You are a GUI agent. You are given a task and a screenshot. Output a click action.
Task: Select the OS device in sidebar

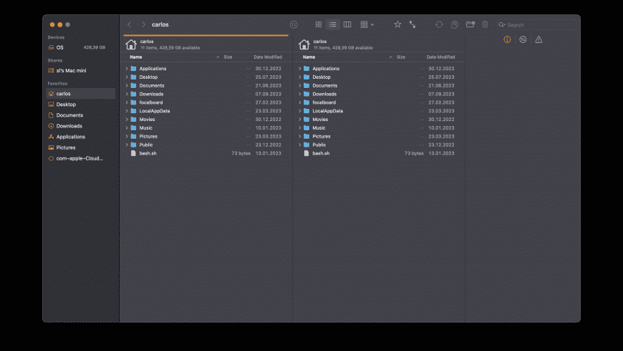[81, 47]
